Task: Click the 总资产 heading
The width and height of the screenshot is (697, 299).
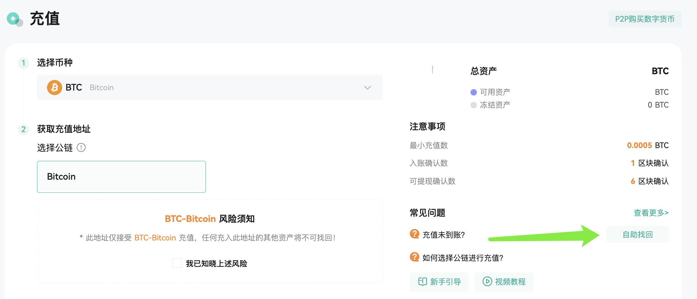Action: 483,71
